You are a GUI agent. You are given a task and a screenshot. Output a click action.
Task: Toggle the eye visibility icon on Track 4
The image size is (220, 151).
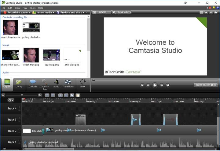20,107
